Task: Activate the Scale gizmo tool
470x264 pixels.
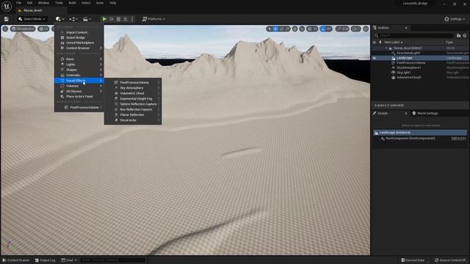Action: 287,29
